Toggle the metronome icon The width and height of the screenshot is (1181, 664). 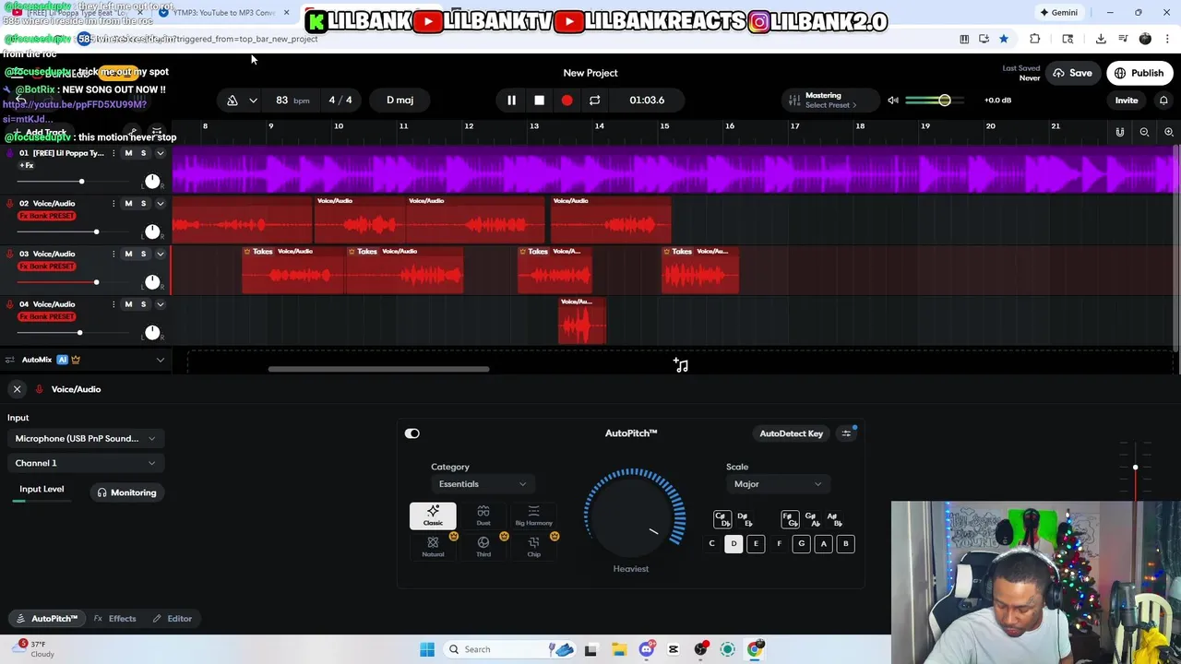point(233,100)
